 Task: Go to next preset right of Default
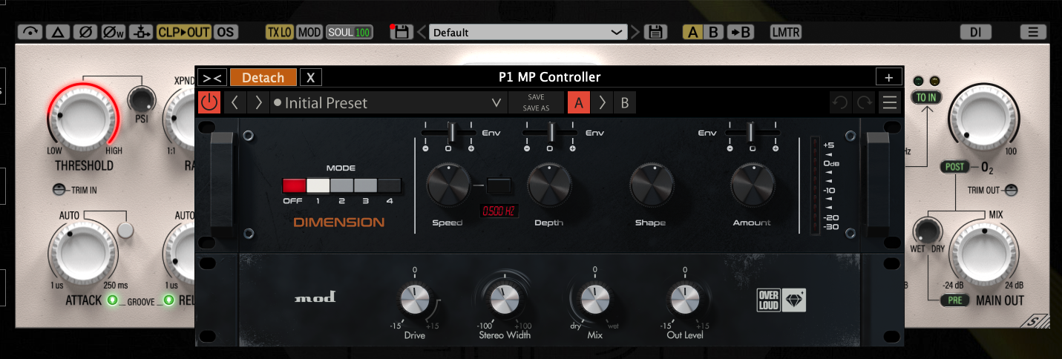[635, 32]
